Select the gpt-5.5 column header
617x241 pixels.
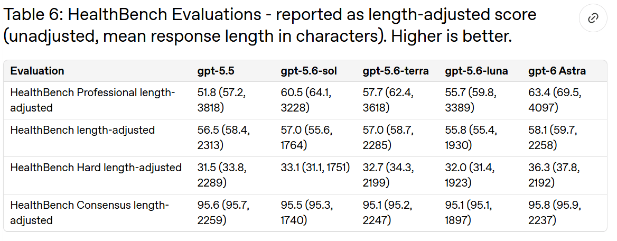(216, 71)
